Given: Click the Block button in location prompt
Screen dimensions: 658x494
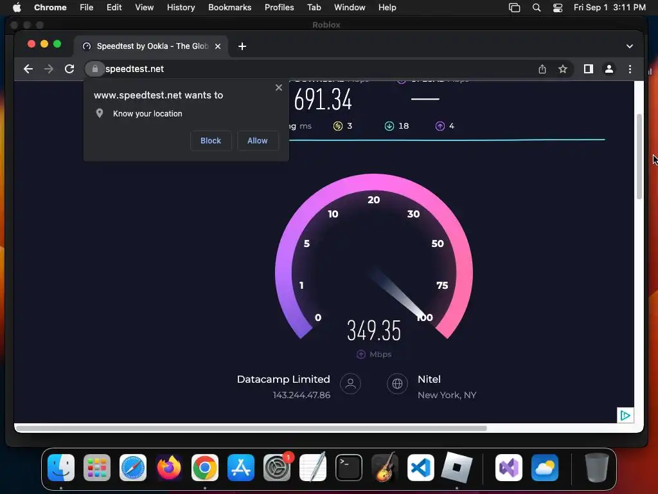Looking at the screenshot, I should point(211,141).
